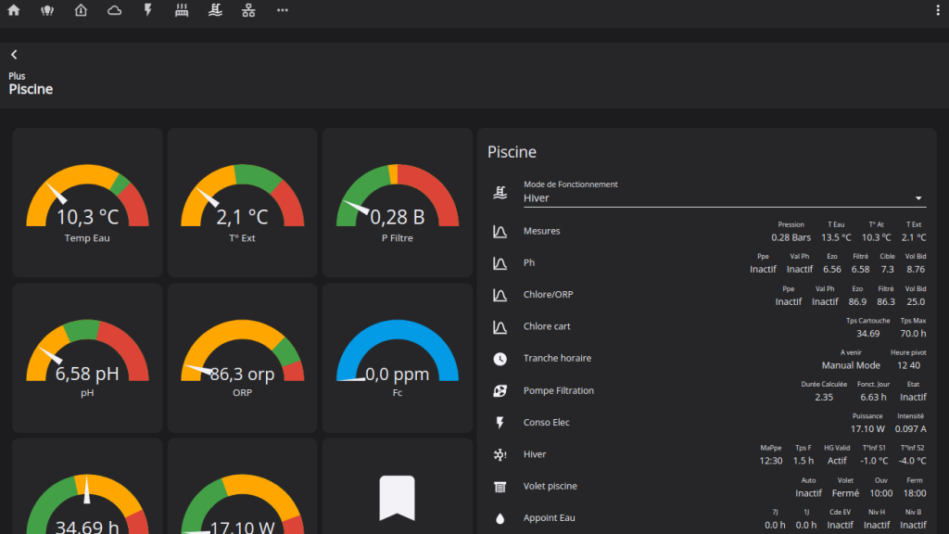Click the 2.1 °C T Ext value
The width and height of the screenshot is (949, 534).
tap(914, 237)
